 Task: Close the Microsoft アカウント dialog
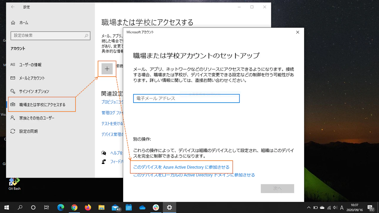[298, 32]
